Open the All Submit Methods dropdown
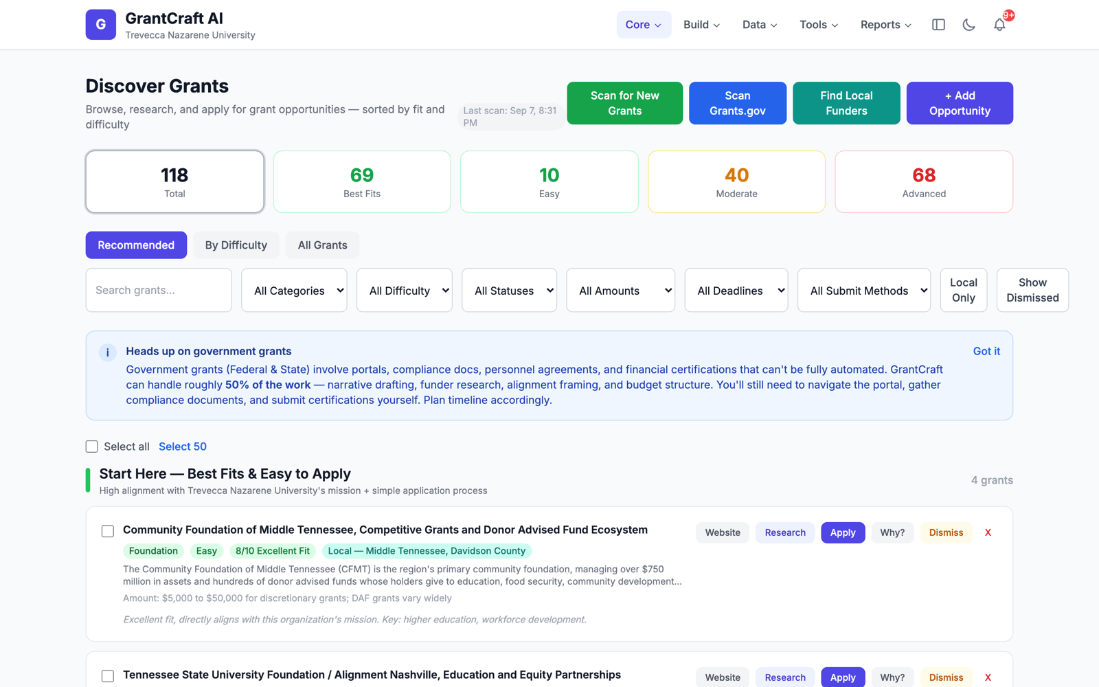1099x687 pixels. 864,290
